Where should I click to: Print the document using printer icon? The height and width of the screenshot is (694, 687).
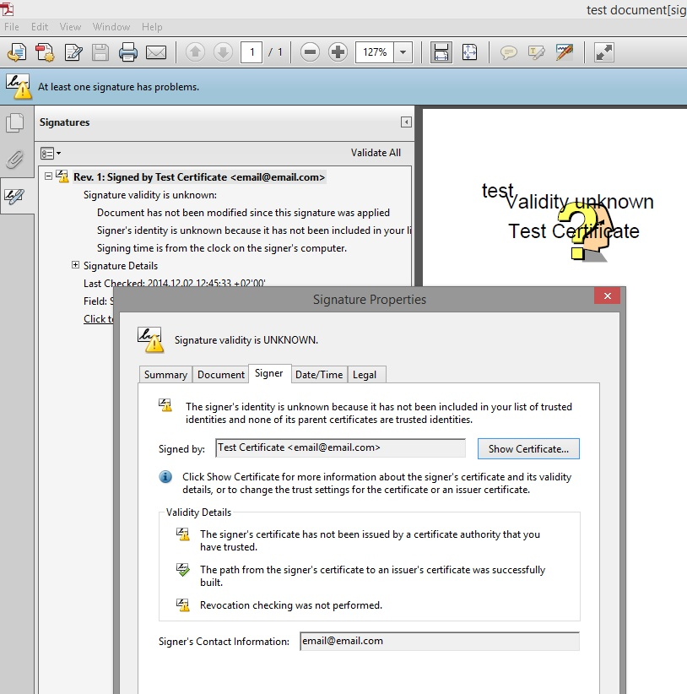pyautogui.click(x=127, y=52)
